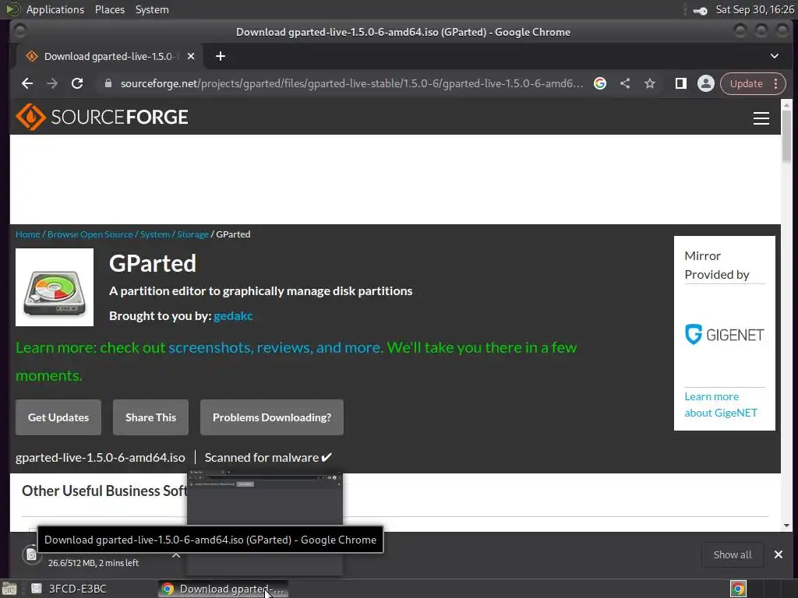Go back using the browser back arrow

27,83
